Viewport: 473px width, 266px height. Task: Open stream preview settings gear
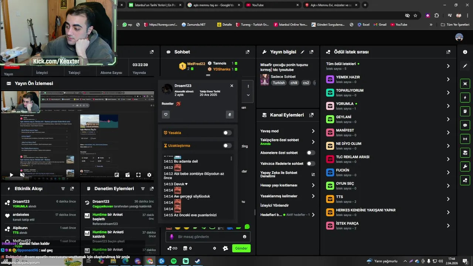(x=149, y=175)
